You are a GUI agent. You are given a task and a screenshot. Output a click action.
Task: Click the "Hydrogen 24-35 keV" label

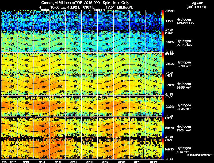(x=184, y=107)
